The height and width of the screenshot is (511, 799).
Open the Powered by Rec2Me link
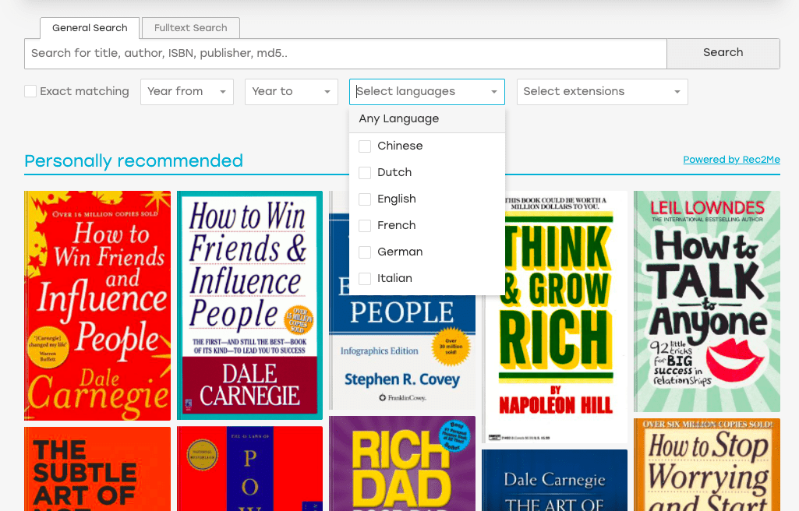731,160
